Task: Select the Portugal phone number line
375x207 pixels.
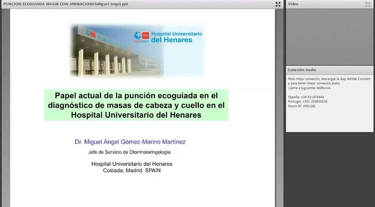Action: [308, 101]
